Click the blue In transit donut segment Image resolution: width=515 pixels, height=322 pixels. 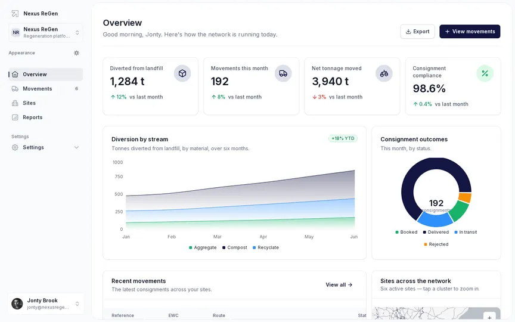tap(434, 219)
